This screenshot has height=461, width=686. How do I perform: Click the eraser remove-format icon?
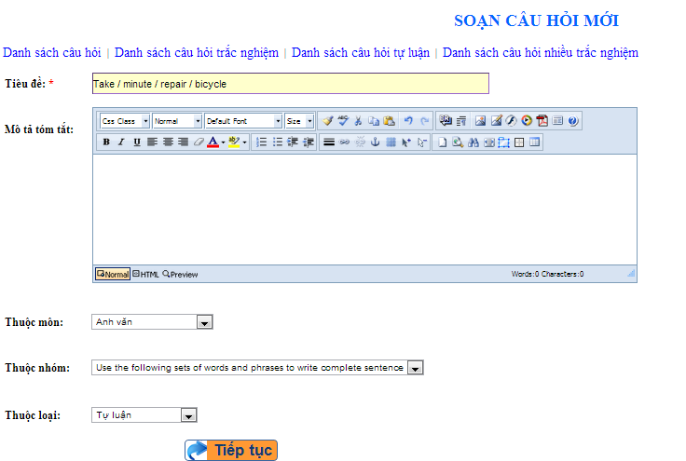pyautogui.click(x=199, y=142)
